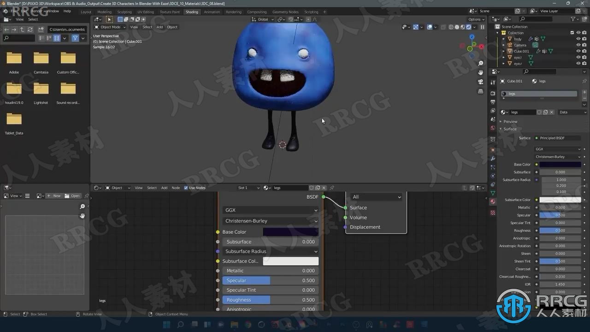Select solid viewport shading mode
Image resolution: width=590 pixels, height=332 pixels.
(x=457, y=27)
